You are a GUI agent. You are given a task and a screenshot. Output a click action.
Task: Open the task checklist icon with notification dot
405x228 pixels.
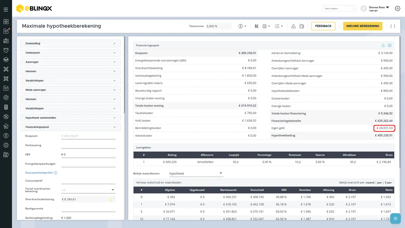[6, 31]
